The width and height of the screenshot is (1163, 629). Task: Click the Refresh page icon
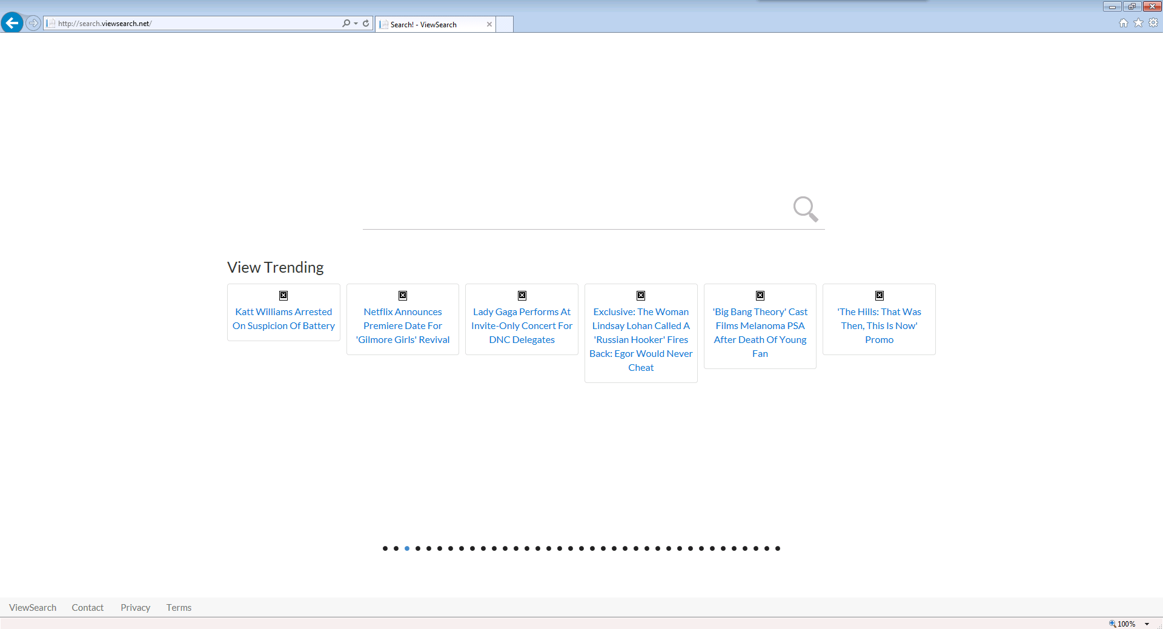pyautogui.click(x=366, y=23)
